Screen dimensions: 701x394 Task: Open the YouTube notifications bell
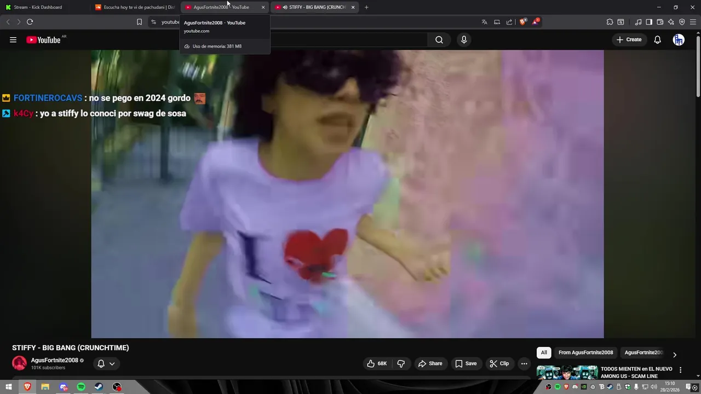[x=658, y=39]
